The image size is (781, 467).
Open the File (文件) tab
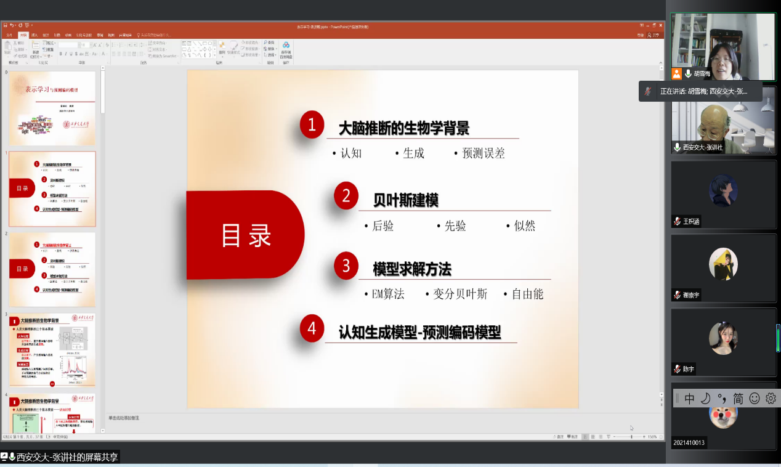9,35
